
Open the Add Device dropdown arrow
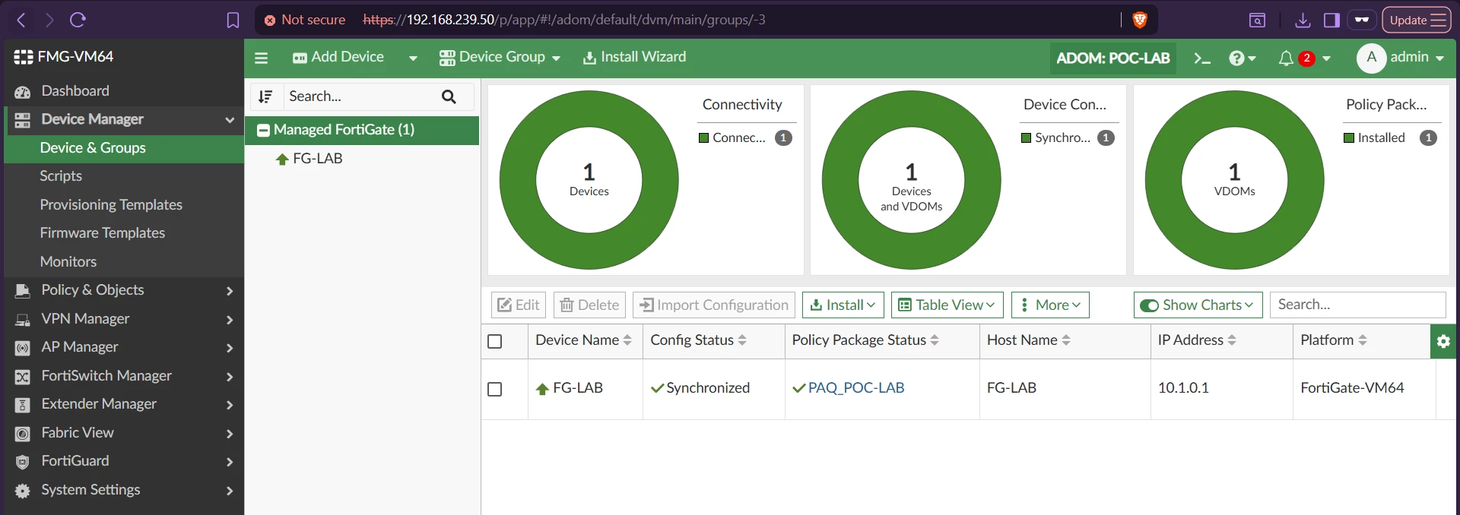point(413,58)
